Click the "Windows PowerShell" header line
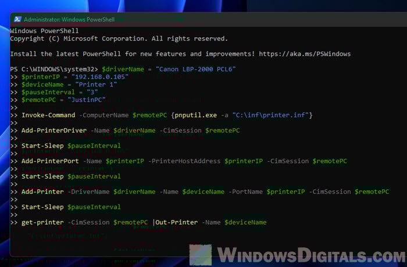Screen dimensions: 407x267 (x=44, y=31)
